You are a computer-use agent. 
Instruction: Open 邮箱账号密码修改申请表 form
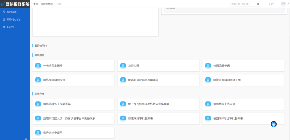pyautogui.click(x=143, y=80)
